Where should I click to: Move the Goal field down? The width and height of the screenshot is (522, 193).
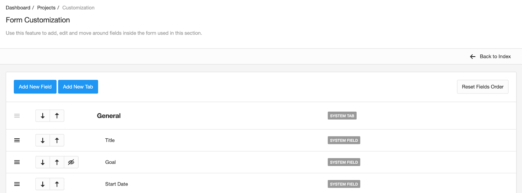point(43,162)
